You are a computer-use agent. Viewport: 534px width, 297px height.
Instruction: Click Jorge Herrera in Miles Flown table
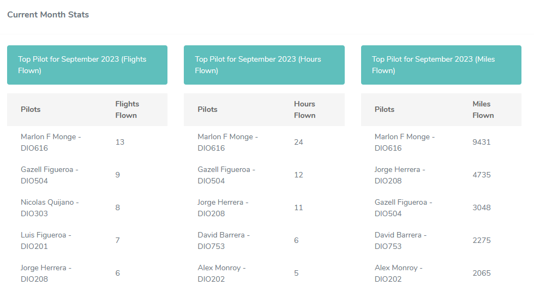click(x=400, y=175)
